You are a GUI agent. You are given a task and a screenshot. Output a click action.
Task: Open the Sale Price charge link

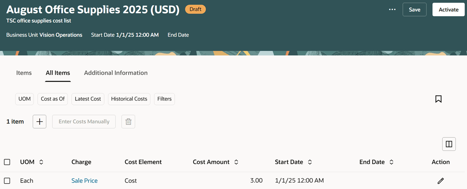point(84,181)
